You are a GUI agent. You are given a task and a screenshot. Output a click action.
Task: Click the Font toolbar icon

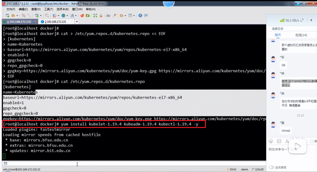click(x=72, y=15)
